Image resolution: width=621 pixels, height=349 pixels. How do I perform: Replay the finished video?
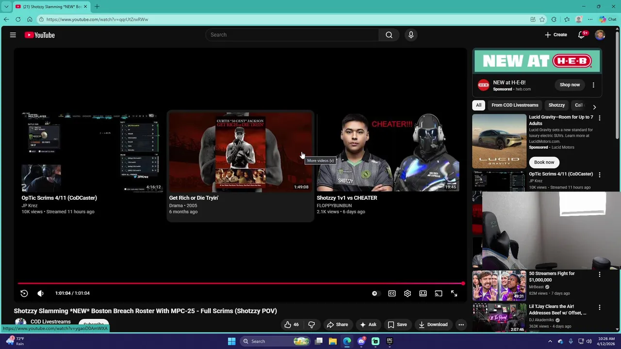pos(24,293)
